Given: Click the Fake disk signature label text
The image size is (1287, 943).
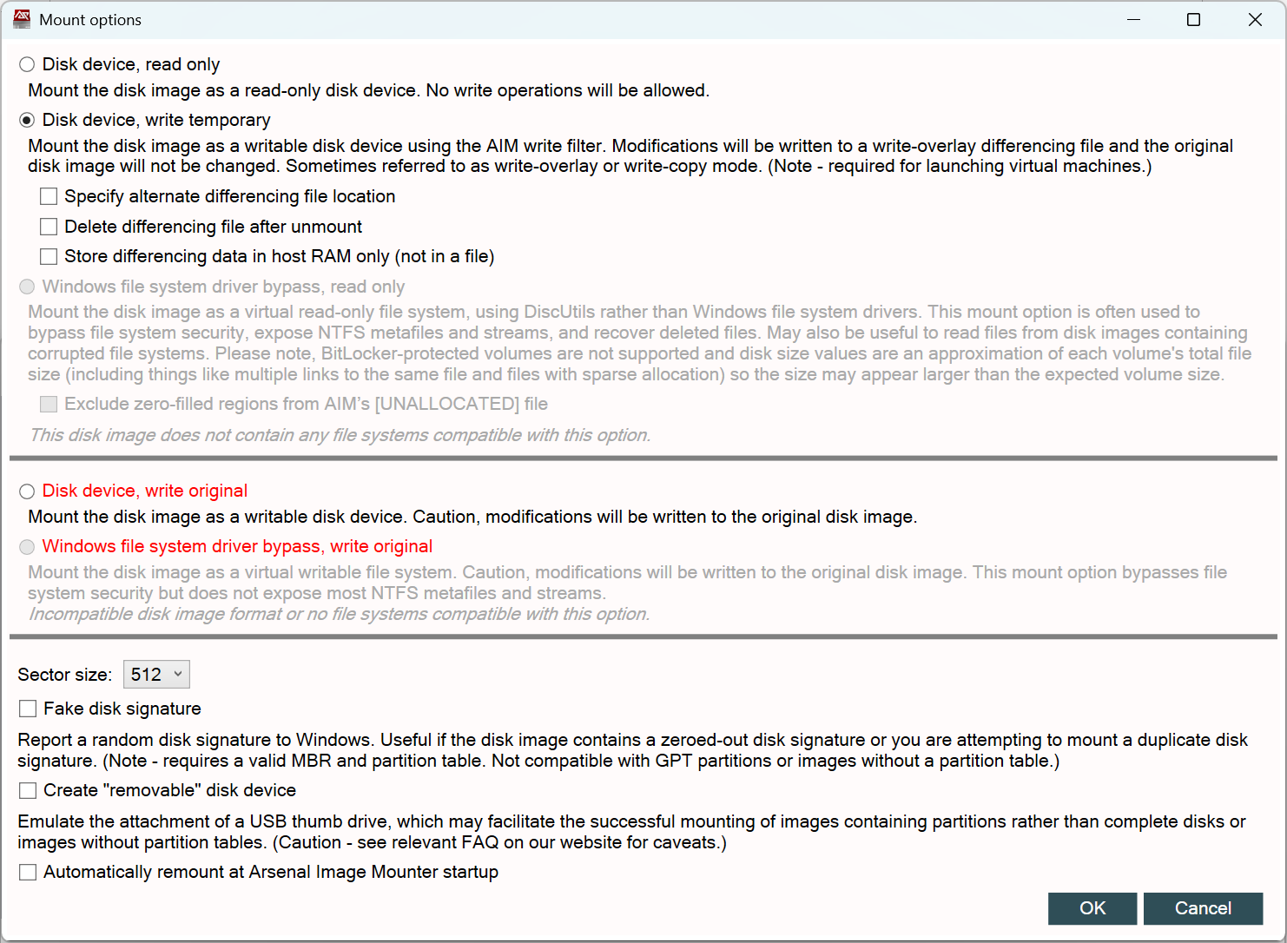Looking at the screenshot, I should point(122,709).
